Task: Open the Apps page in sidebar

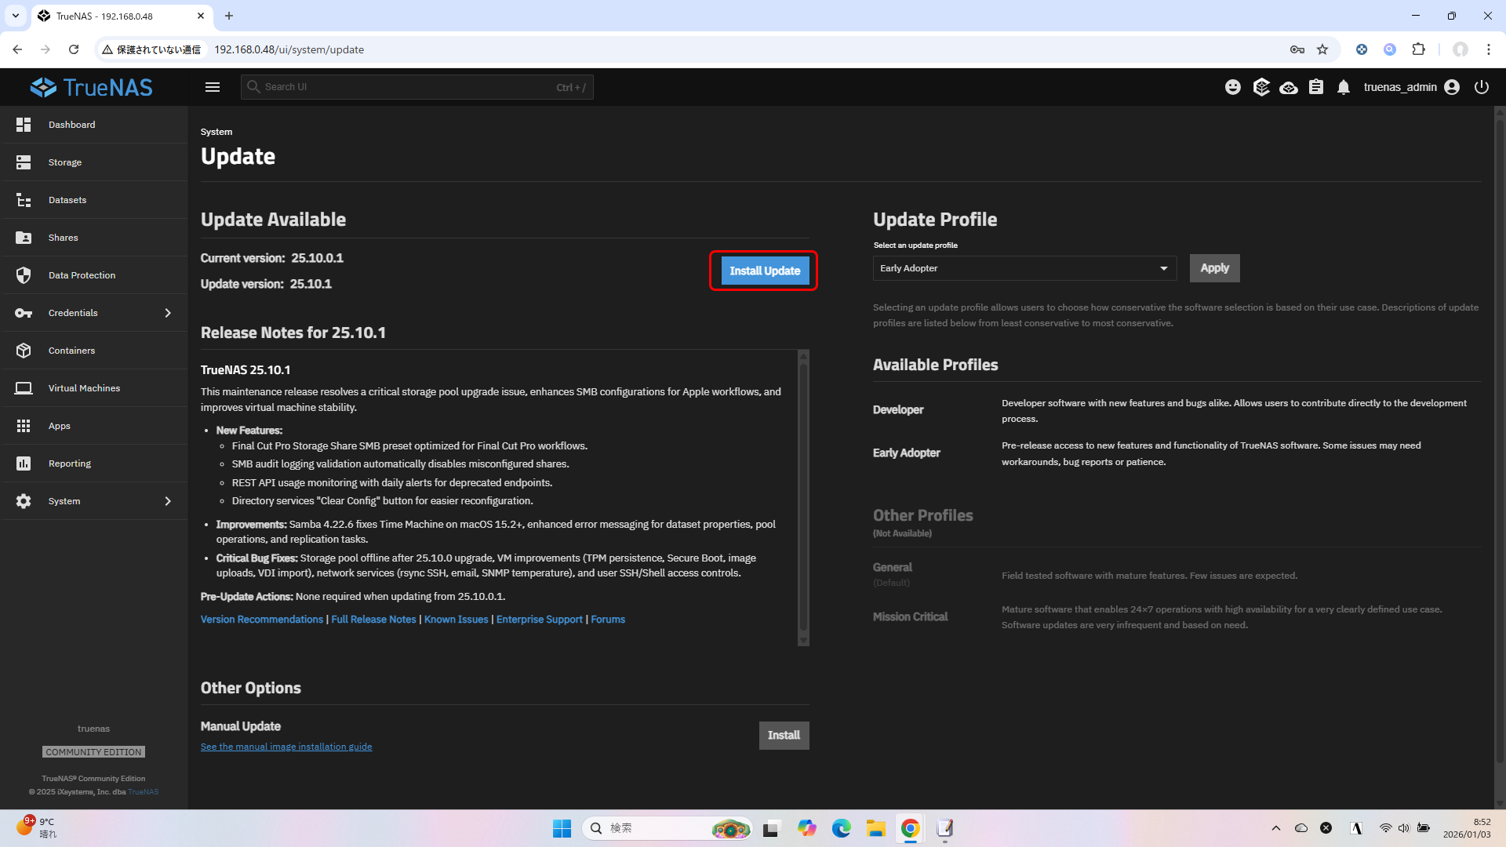Action: [x=60, y=426]
